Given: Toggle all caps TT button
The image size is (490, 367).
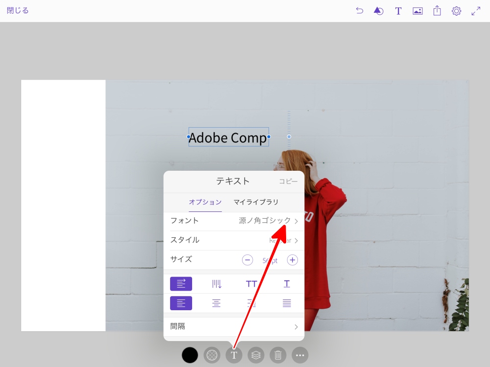Looking at the screenshot, I should point(251,284).
